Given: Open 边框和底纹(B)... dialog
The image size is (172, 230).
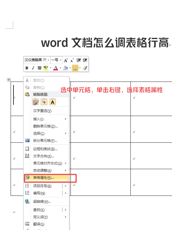Looking at the screenshot, I should click(46, 149).
